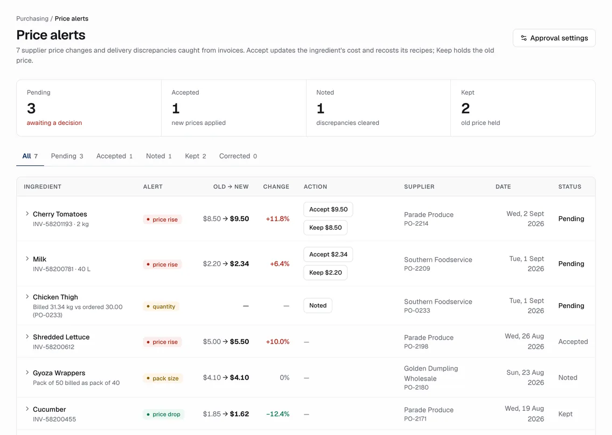
Task: Click the Sun, 23 Aug 2026 date
Action: pyautogui.click(x=525, y=377)
